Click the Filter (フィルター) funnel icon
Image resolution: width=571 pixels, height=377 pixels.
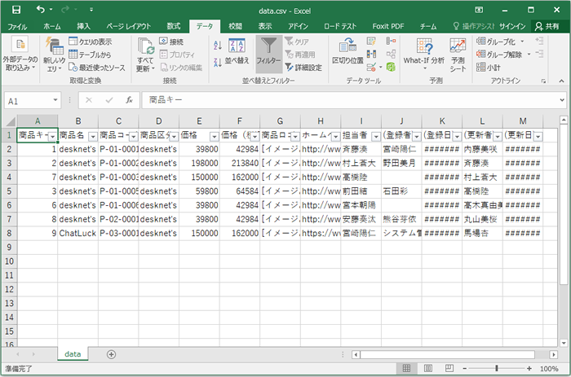click(x=268, y=50)
